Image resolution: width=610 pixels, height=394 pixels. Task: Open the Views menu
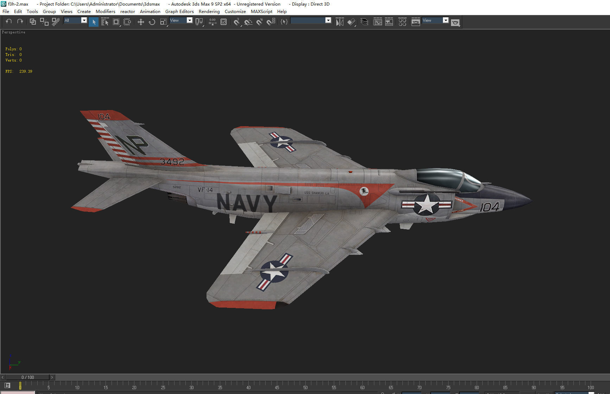click(66, 11)
